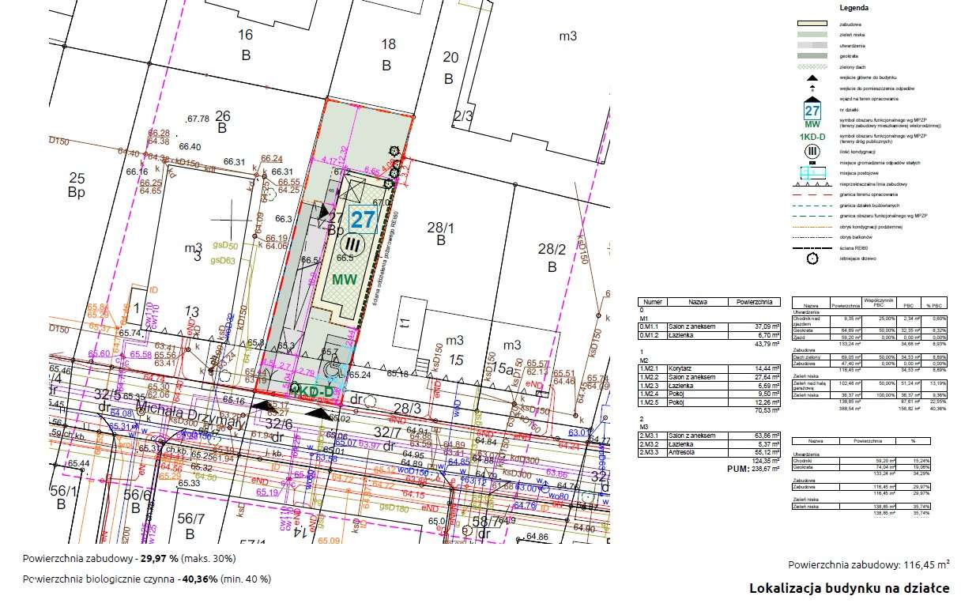961x611 pixels.
Task: Click the zabudowa beige swatch in the legend
Action: 812,24
